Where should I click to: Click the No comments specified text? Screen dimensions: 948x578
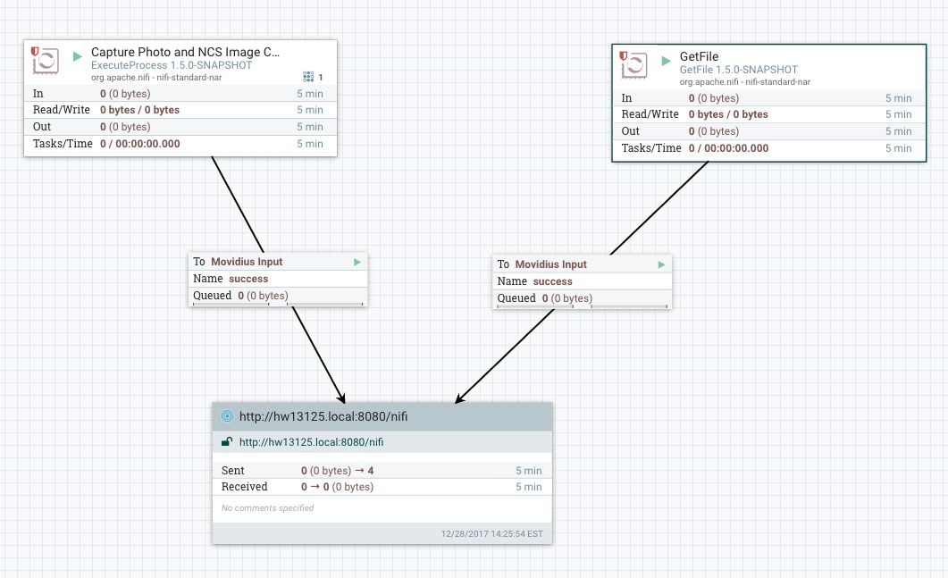pos(265,507)
